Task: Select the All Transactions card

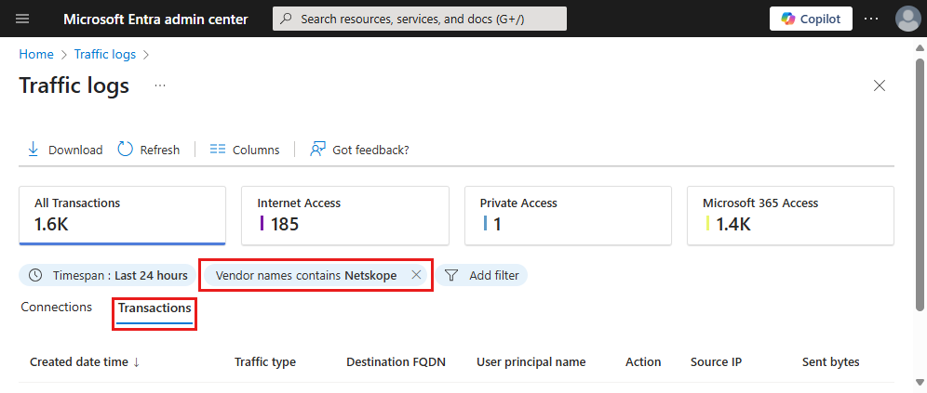Action: coord(122,216)
